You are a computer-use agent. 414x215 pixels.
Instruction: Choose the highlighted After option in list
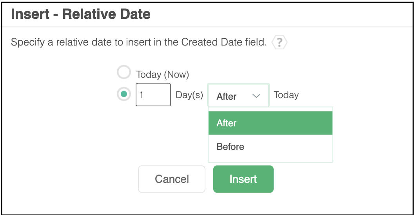coord(270,123)
